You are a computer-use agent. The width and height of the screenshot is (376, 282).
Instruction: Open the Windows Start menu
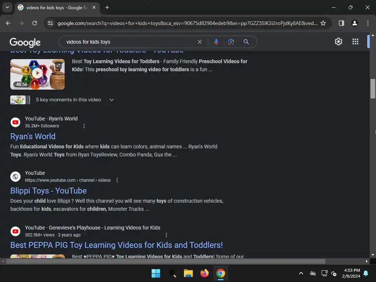156,273
